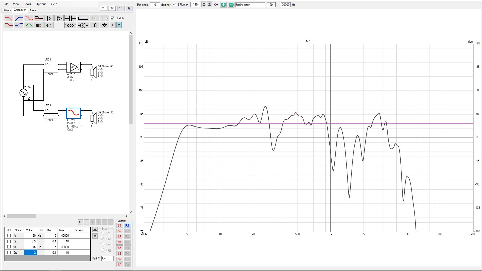Select variant S2
482x271 pixels.
pyautogui.click(x=119, y=231)
